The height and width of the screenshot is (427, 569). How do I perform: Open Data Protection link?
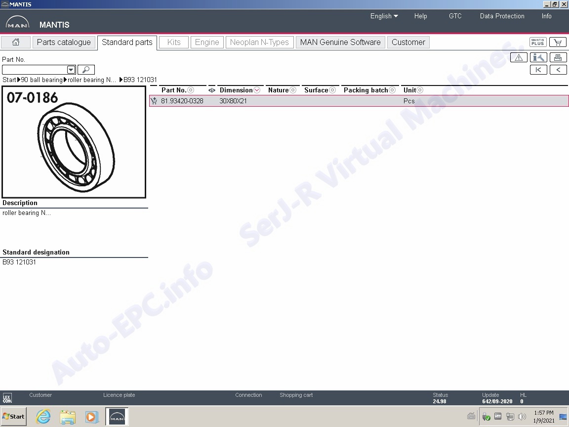point(502,16)
